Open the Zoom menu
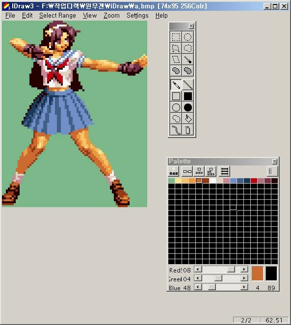The image size is (291, 325). (x=111, y=16)
